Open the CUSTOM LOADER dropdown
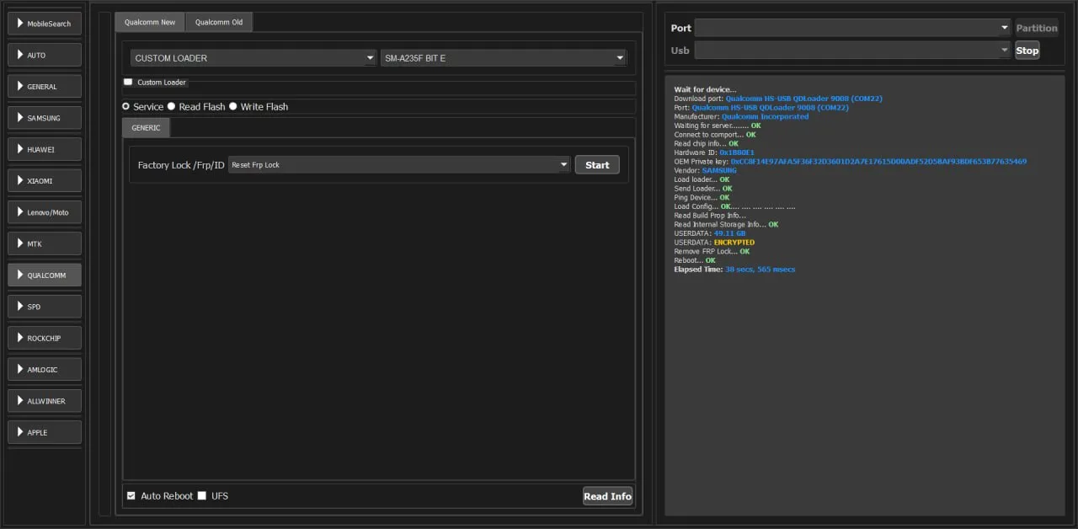The height and width of the screenshot is (529, 1078). coord(253,58)
